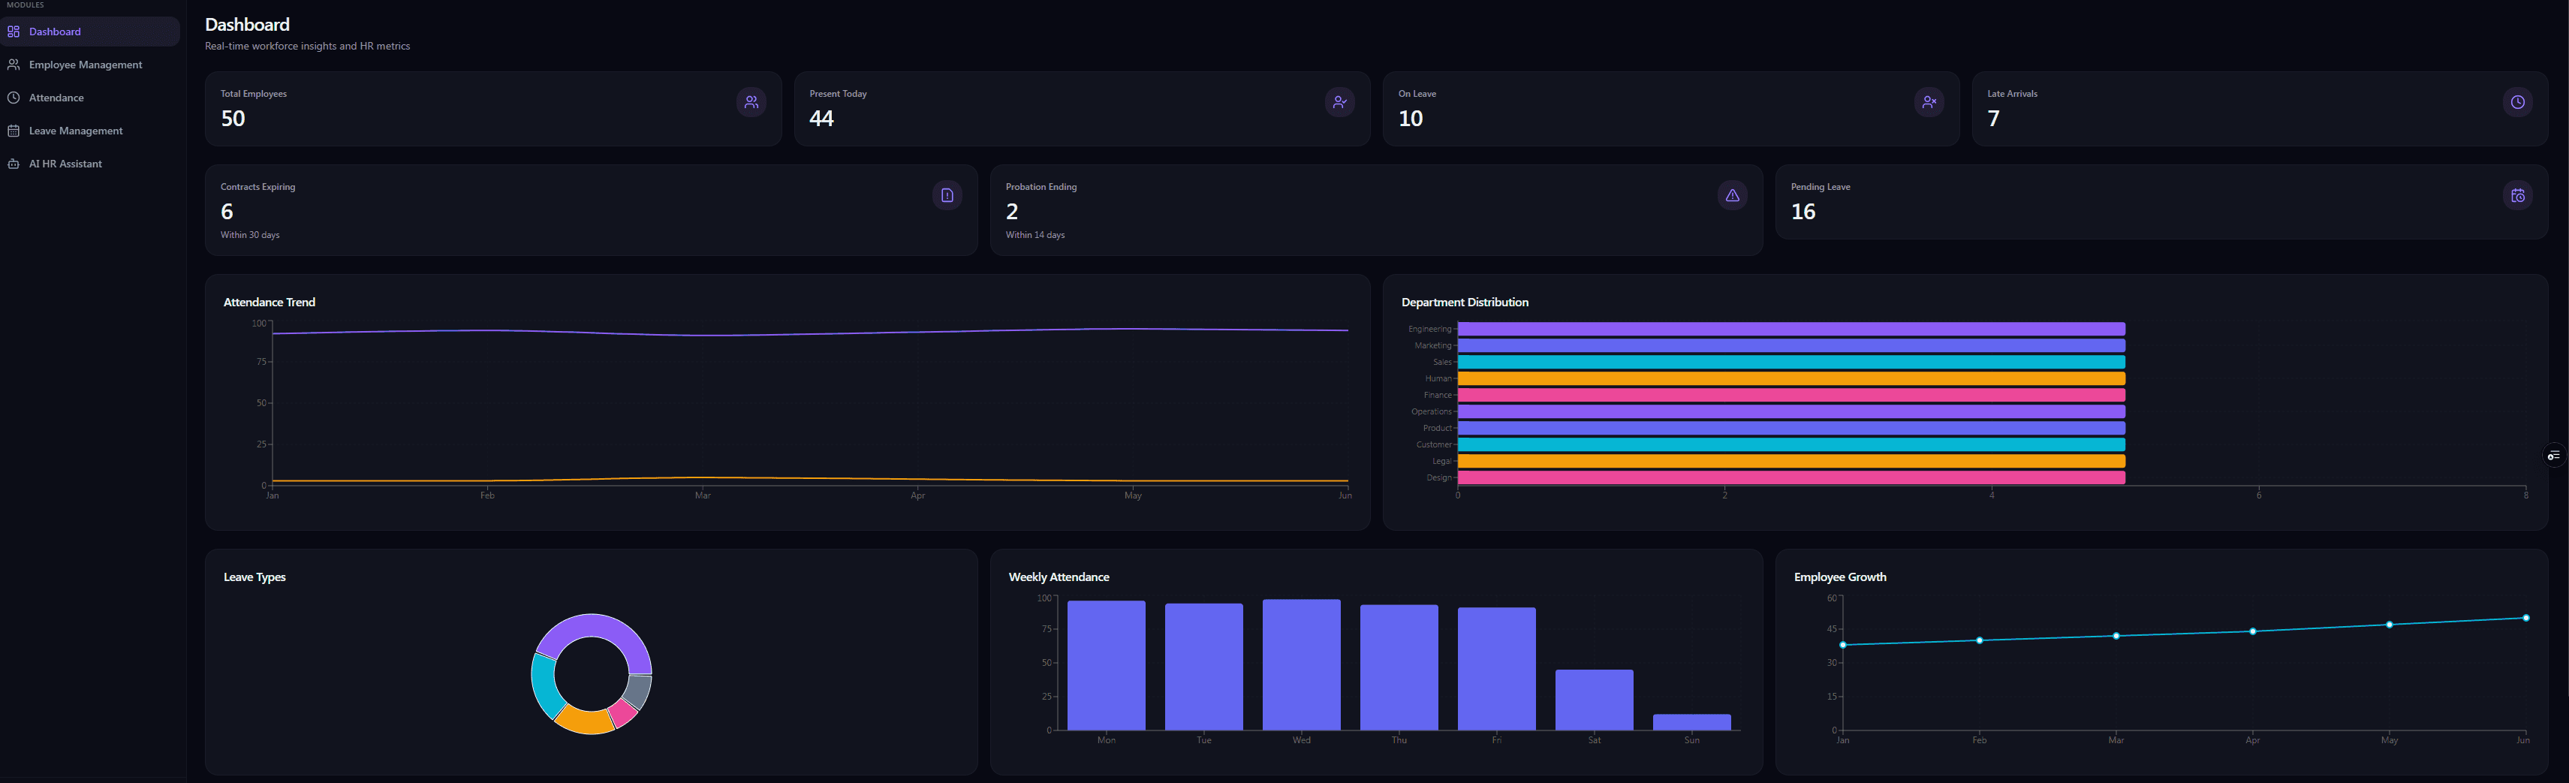2569x783 pixels.
Task: Click the Jun data point in Employee Growth
Action: point(2526,619)
